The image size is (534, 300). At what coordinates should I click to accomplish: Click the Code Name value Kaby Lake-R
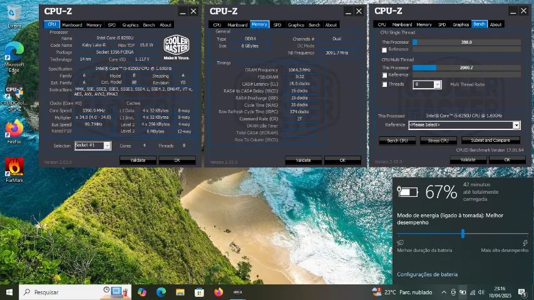94,45
